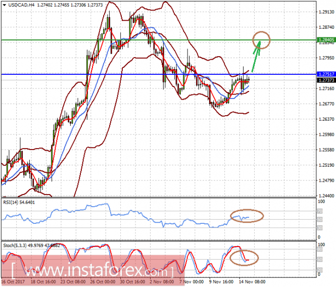Click the 2 Nov 08:00 time label
This screenshot has height=287, width=336.
(162, 281)
